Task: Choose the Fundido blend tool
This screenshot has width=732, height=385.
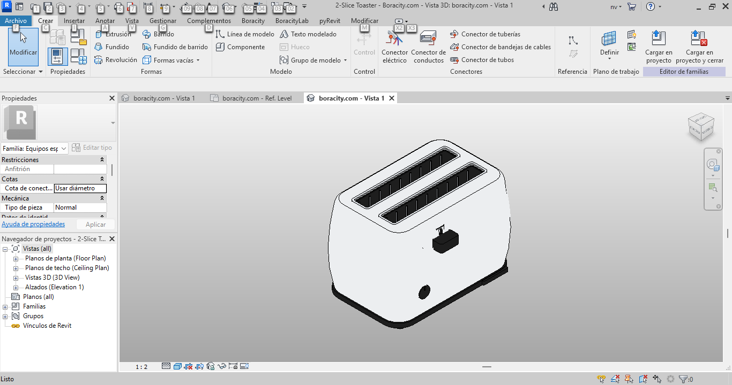Action: [x=111, y=47]
